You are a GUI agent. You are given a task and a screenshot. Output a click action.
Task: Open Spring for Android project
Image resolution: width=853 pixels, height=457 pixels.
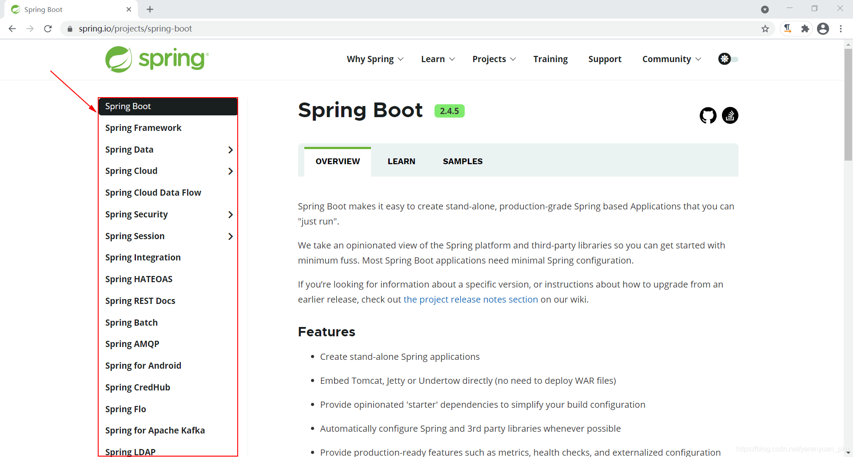[143, 366]
